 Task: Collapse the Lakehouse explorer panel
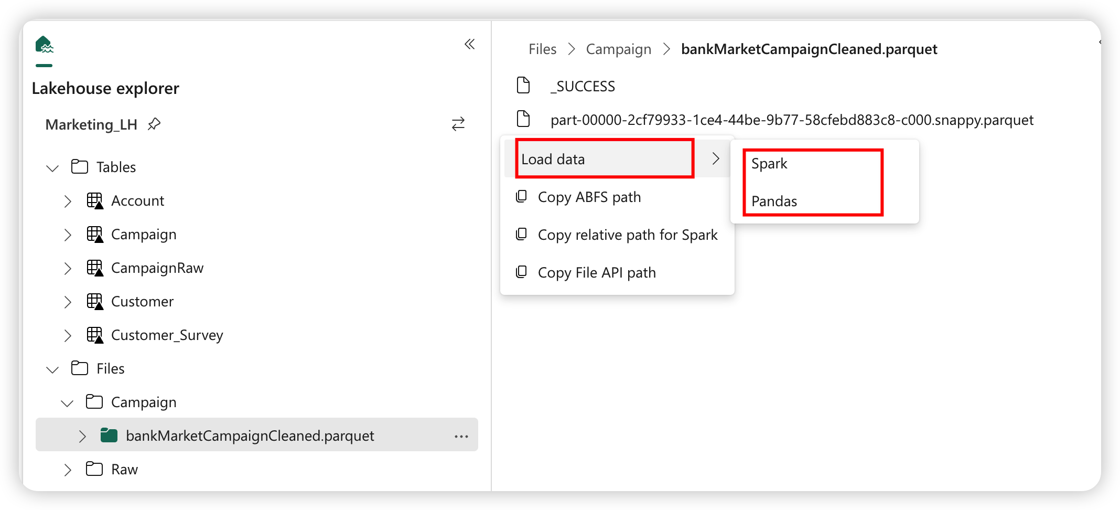point(469,44)
